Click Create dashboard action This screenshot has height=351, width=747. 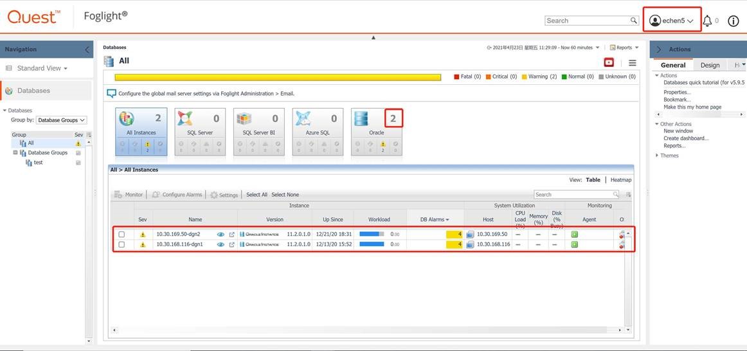[686, 138]
